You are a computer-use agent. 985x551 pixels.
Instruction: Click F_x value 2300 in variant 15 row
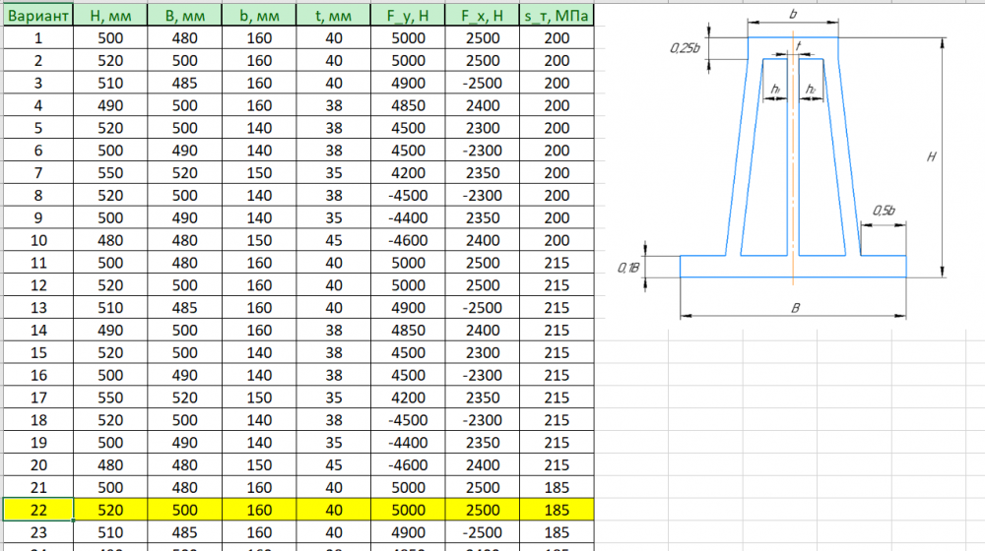(x=483, y=352)
